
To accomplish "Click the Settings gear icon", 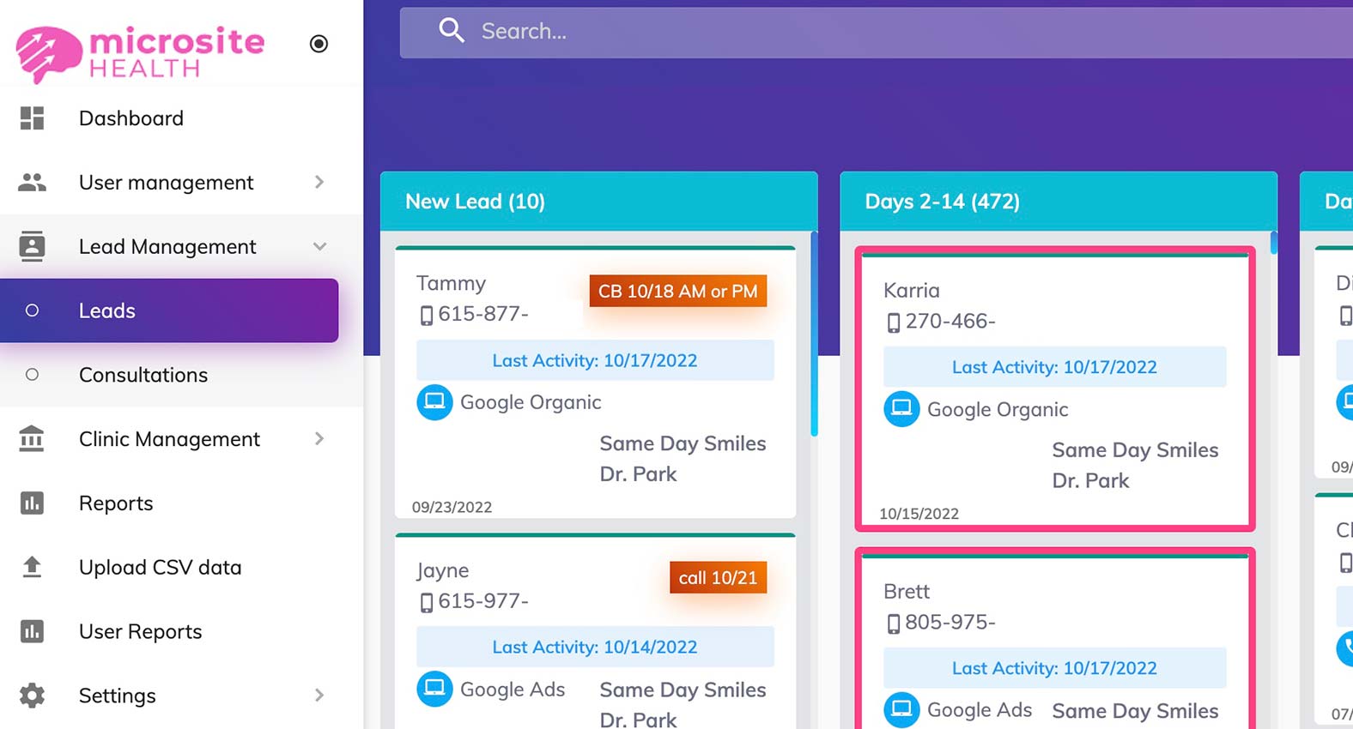I will coord(32,695).
